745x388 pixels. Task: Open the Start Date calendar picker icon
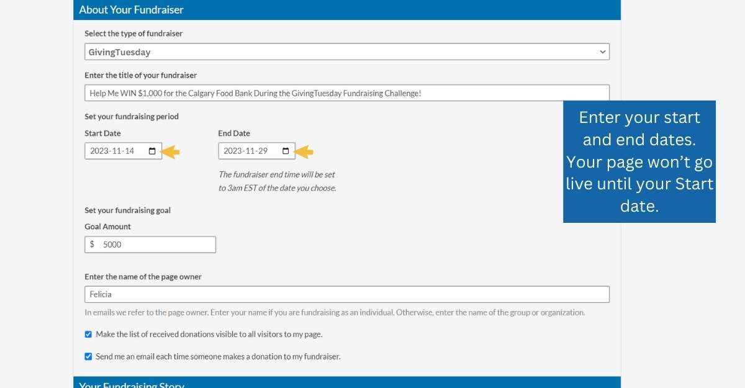[151, 151]
